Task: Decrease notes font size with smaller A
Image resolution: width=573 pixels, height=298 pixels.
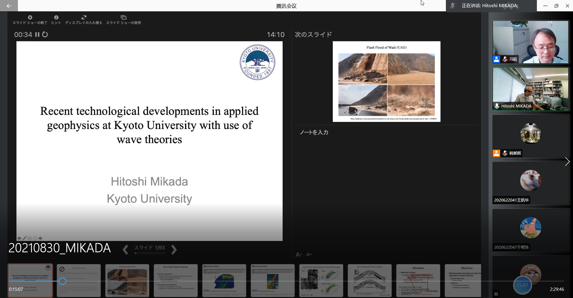Action: (x=309, y=254)
